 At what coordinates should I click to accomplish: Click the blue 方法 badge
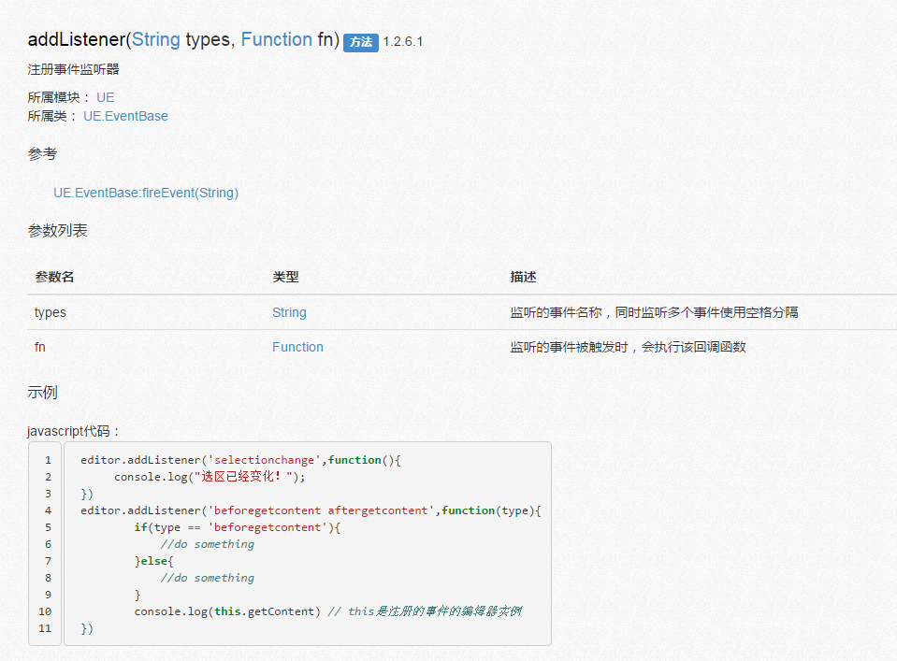[361, 42]
